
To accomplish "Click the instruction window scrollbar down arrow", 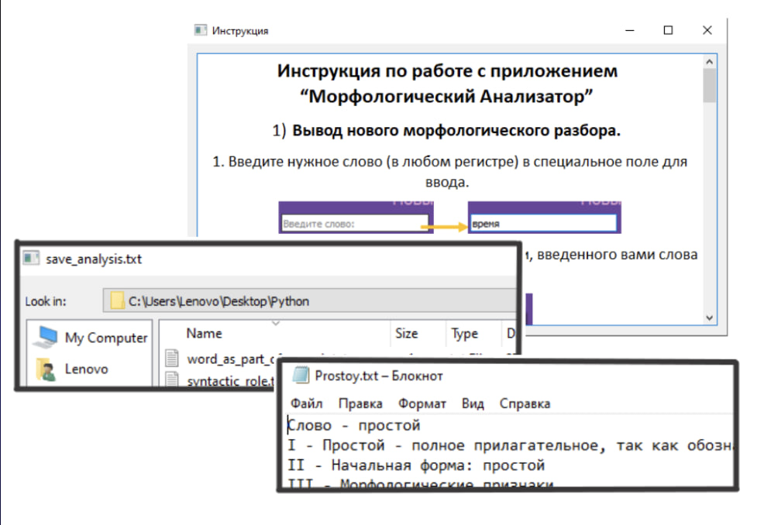I will pyautogui.click(x=709, y=317).
